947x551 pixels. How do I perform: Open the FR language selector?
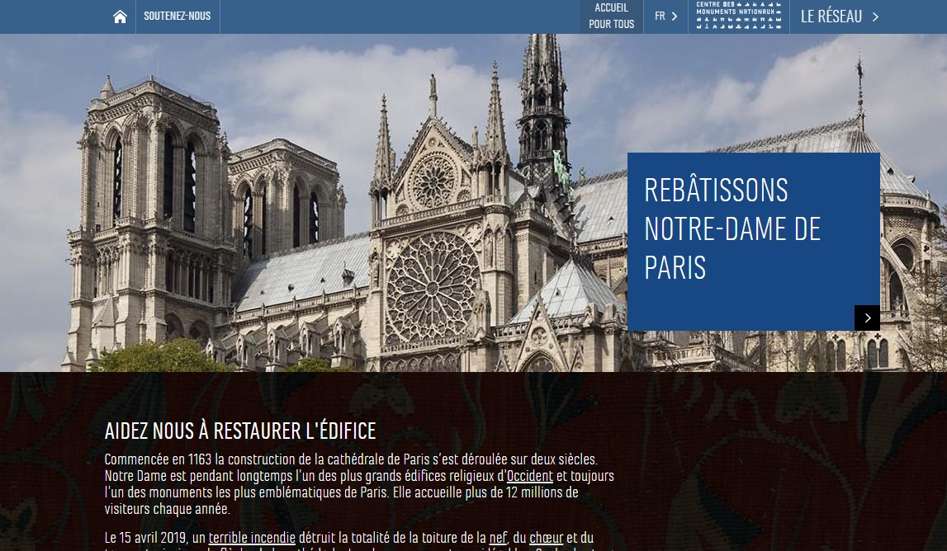pos(665,16)
